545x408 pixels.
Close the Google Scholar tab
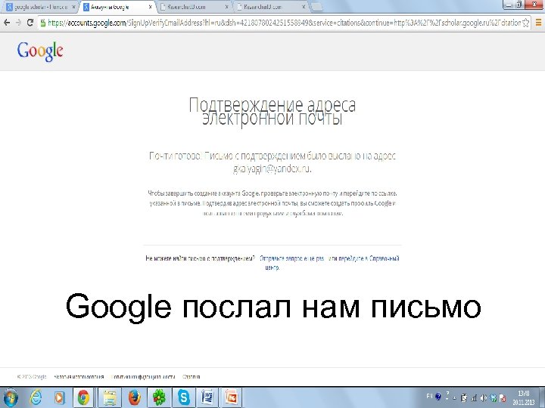[73, 7]
